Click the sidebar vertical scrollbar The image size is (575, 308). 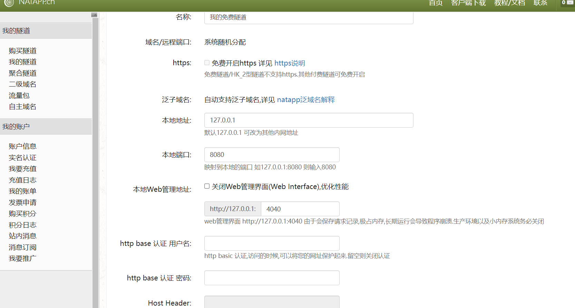95,162
